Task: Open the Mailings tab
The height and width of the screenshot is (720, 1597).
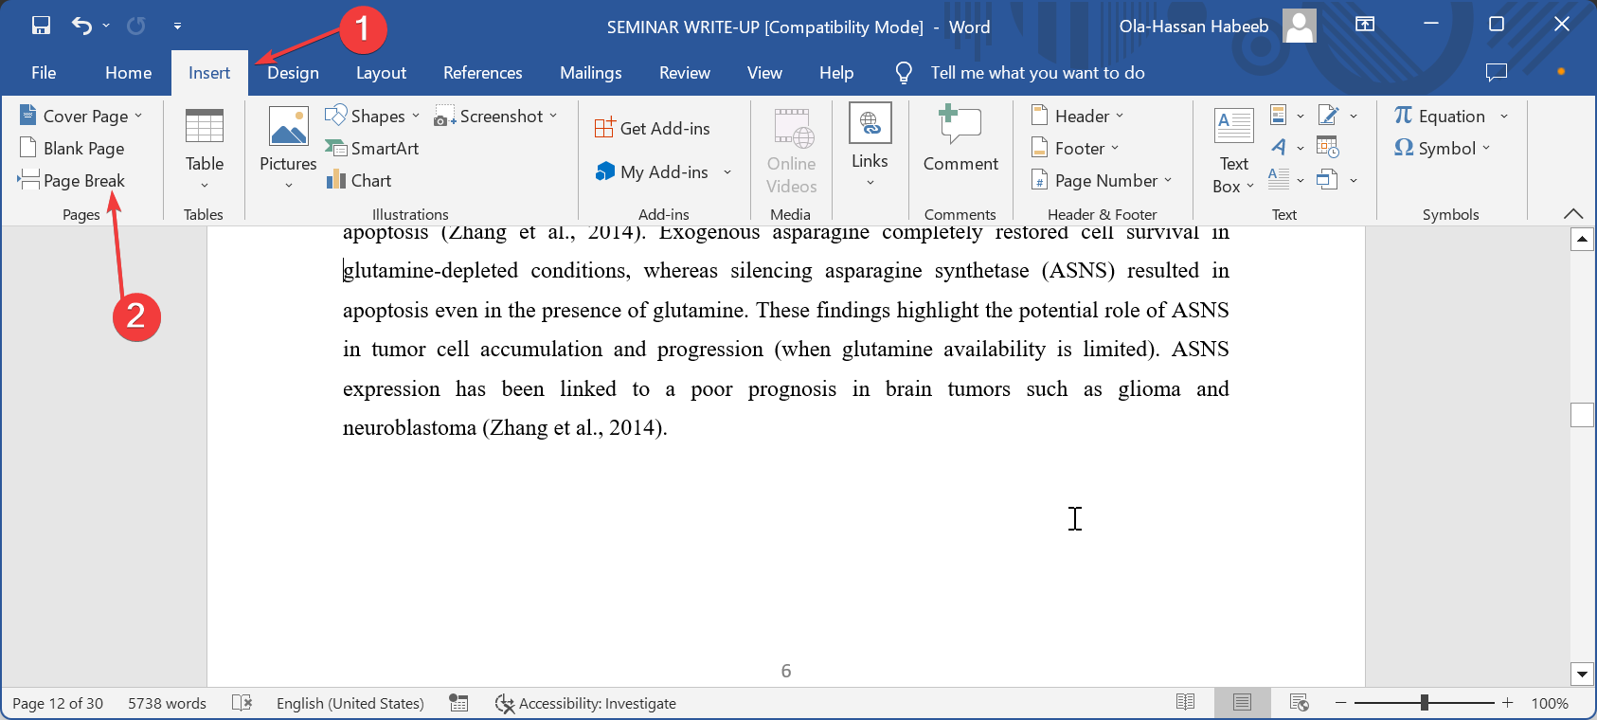Action: (x=591, y=73)
